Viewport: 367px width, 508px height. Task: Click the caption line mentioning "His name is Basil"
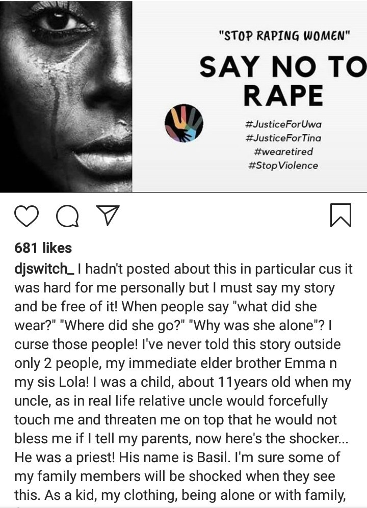[x=177, y=458]
